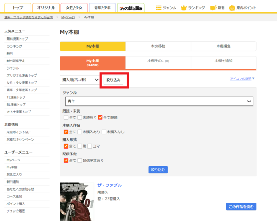
Task: Check 巻 purchase format checkbox
Action: click(80, 146)
